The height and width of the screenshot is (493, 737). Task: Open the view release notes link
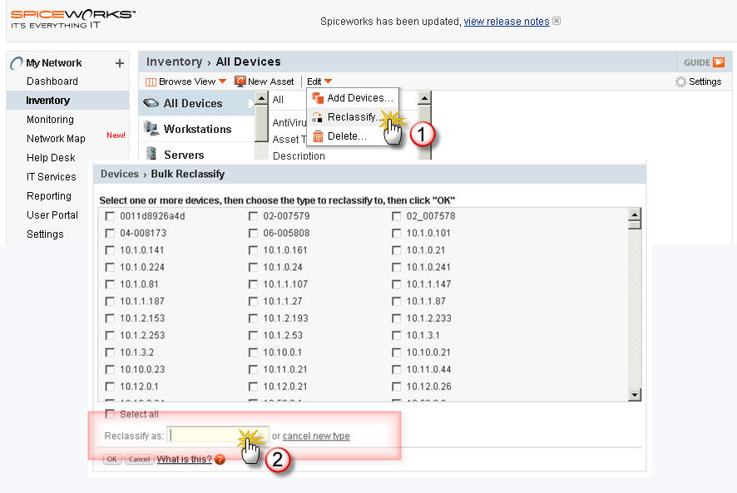pos(506,21)
